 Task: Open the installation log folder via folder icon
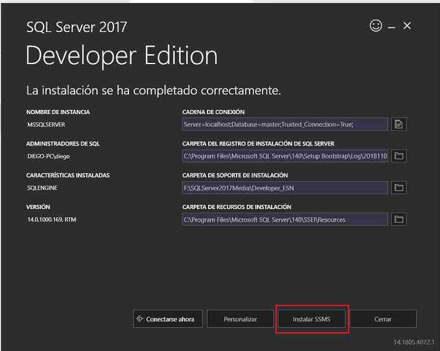click(399, 156)
